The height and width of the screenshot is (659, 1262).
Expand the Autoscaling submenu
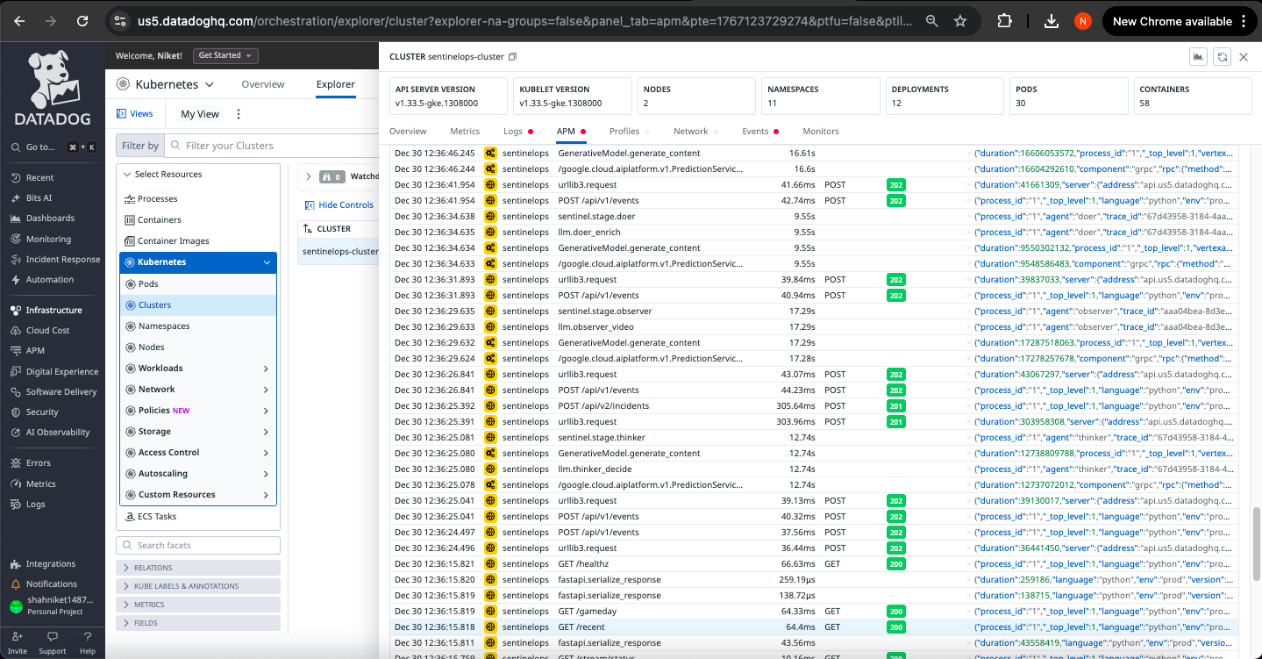click(x=266, y=474)
